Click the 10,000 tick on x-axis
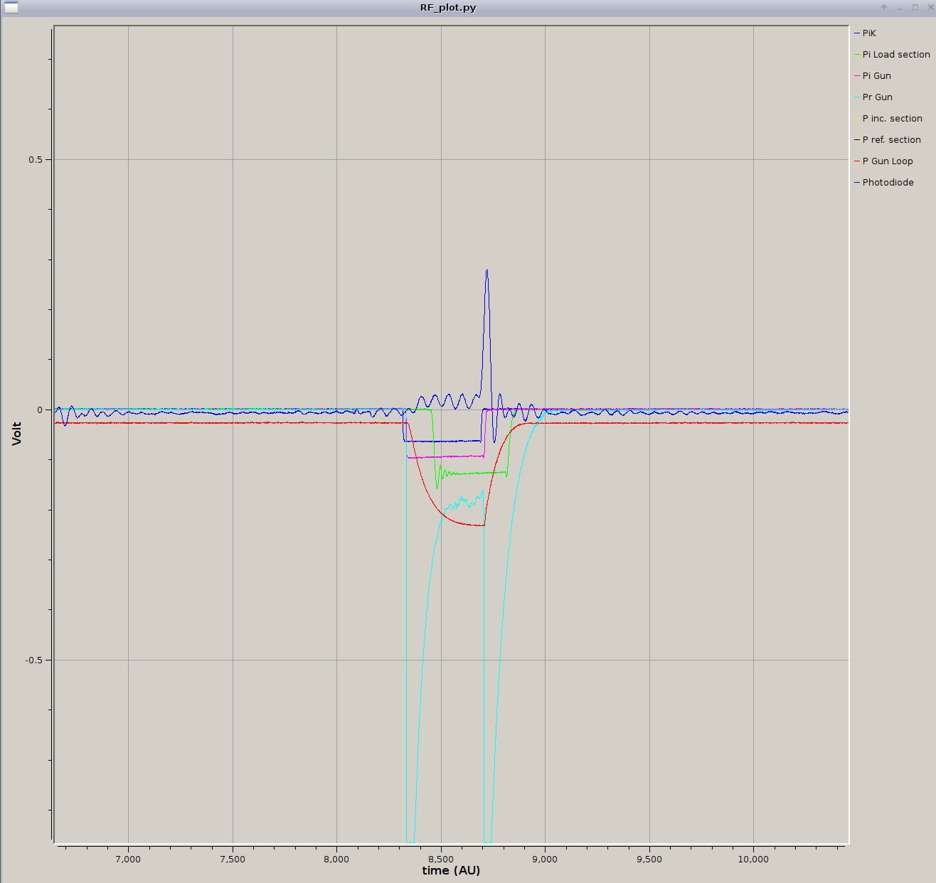936x883 pixels. point(753,859)
